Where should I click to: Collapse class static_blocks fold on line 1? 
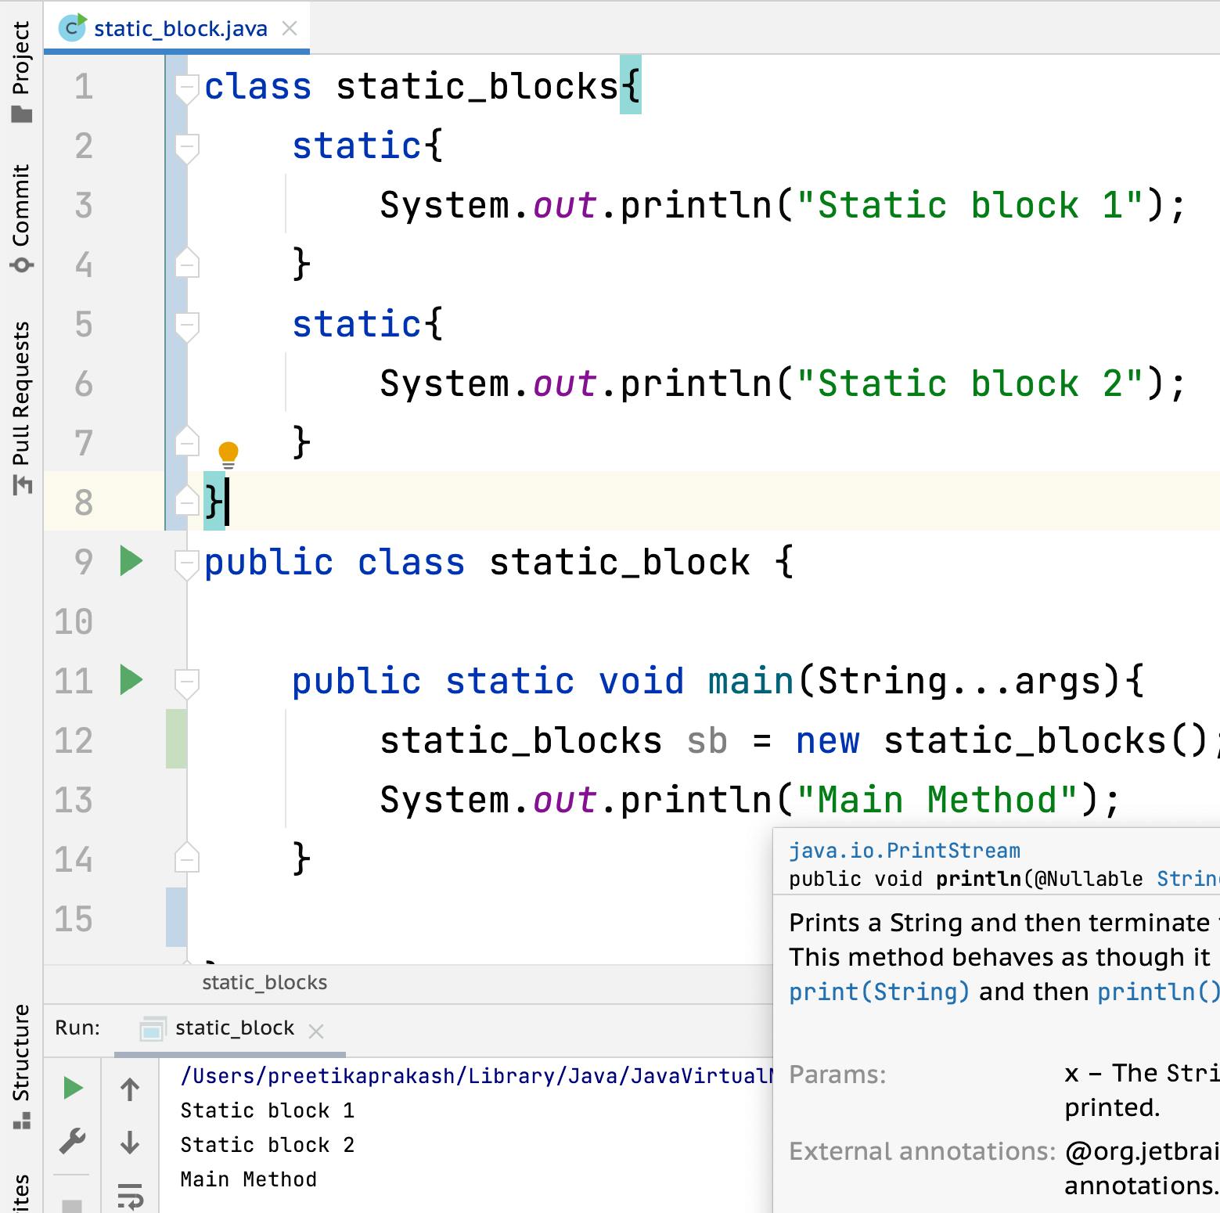point(186,88)
